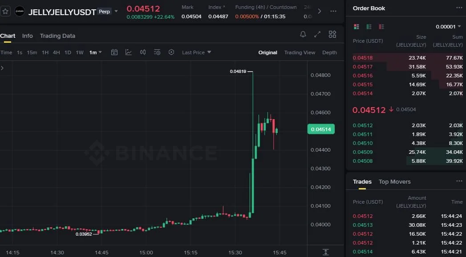Select the Time chart interval
The height and width of the screenshot is (257, 466).
click(x=6, y=52)
